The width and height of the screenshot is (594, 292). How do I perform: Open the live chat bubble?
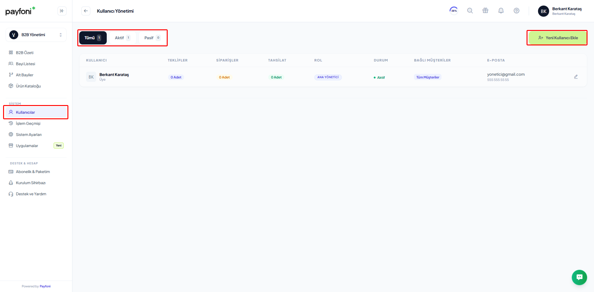pyautogui.click(x=579, y=277)
